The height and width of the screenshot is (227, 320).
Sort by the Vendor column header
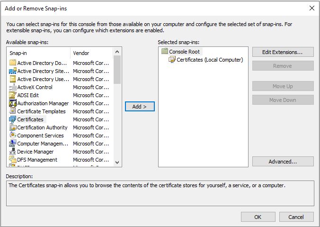92,53
